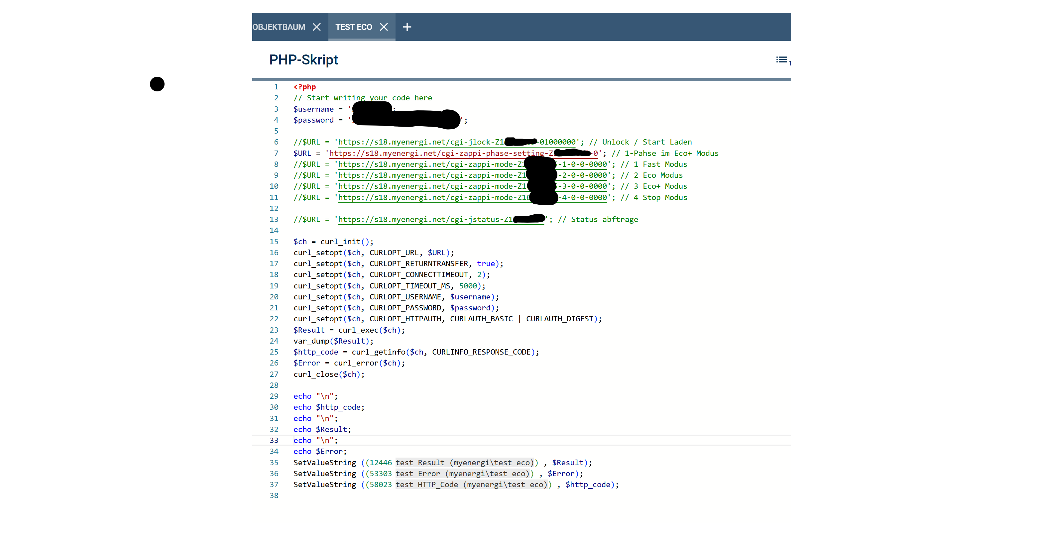1043x536 pixels.
Task: Switch to the OBJEKTBAUM tab
Action: click(x=279, y=27)
